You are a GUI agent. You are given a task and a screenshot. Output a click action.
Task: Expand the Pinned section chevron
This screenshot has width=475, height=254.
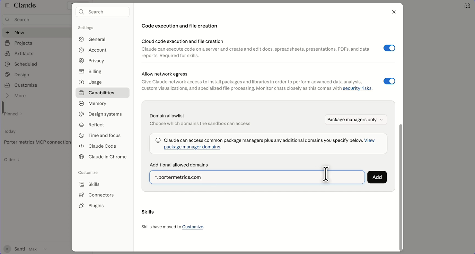[x=21, y=114]
